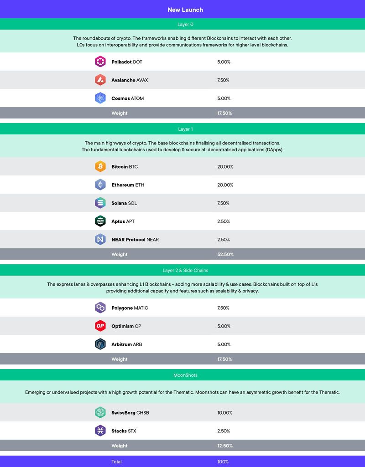
Task: Click the Bitcoin BTC logo icon
Action: [100, 166]
